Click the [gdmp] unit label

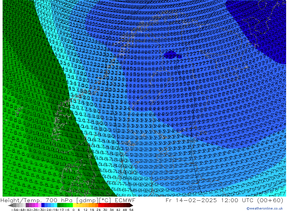87,200
